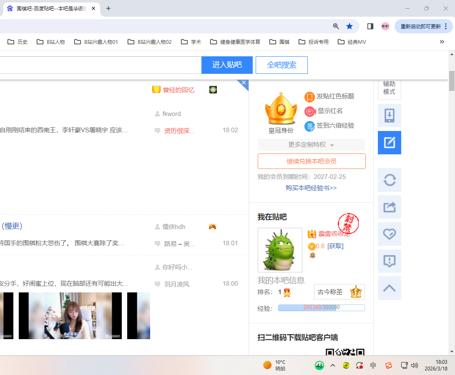This screenshot has width=455, height=375.
Task: Click the mobile download sidebar icon
Action: click(x=389, y=116)
